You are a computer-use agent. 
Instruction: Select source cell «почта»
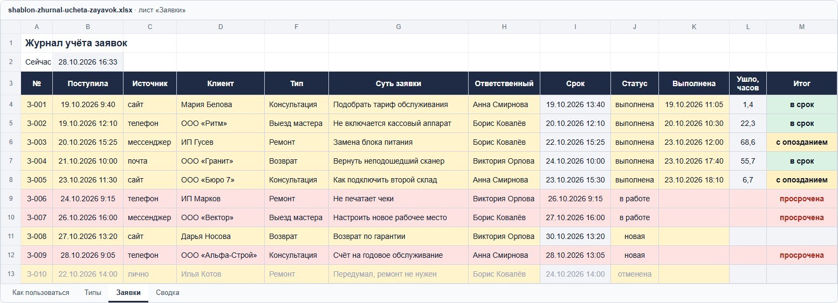[150, 161]
